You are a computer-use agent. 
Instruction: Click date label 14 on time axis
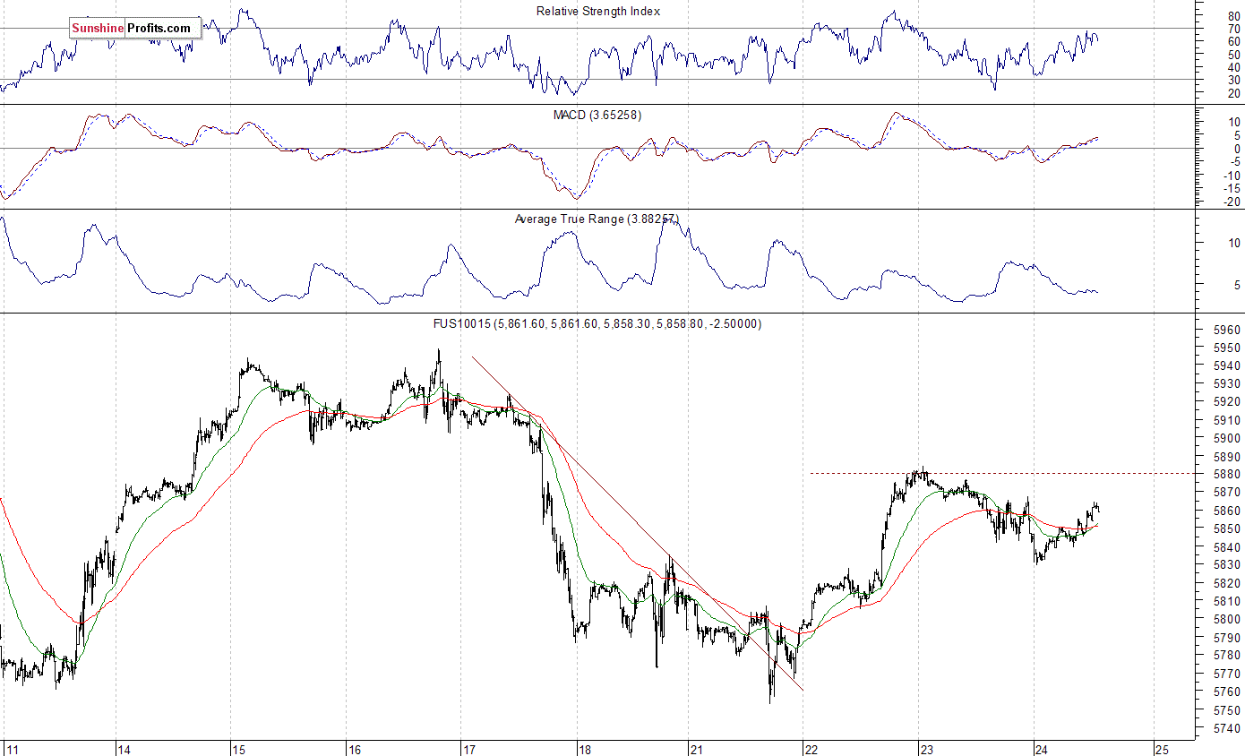pyautogui.click(x=124, y=749)
